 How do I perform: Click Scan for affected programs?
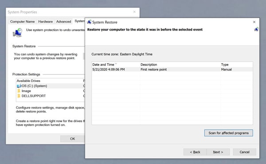pos(228,133)
